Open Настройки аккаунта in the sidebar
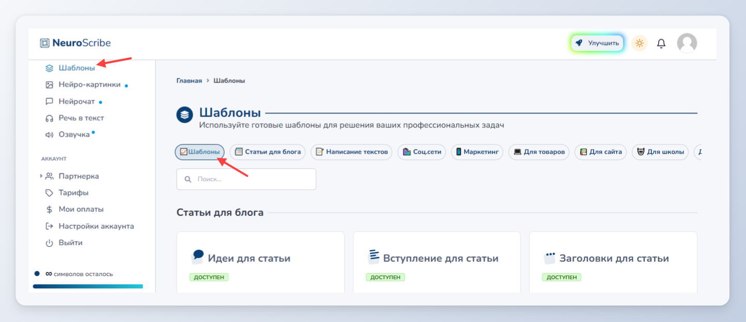 click(x=96, y=226)
